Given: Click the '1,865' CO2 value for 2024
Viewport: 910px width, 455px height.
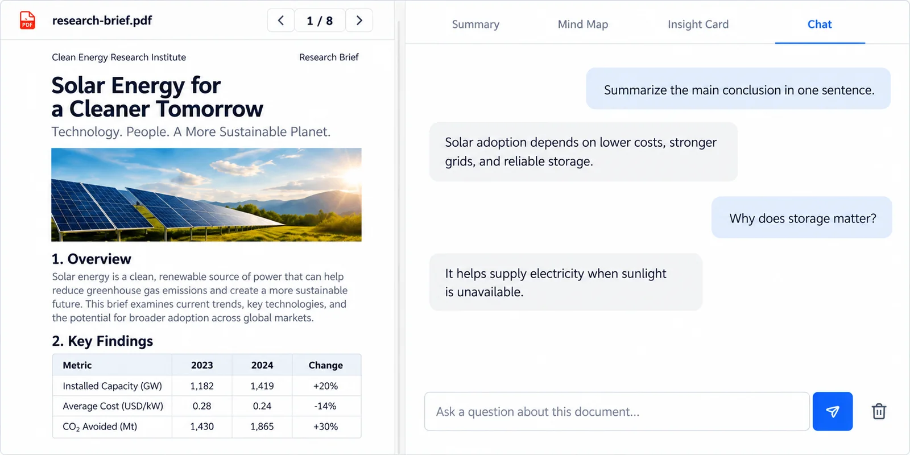Looking at the screenshot, I should click(x=262, y=427).
